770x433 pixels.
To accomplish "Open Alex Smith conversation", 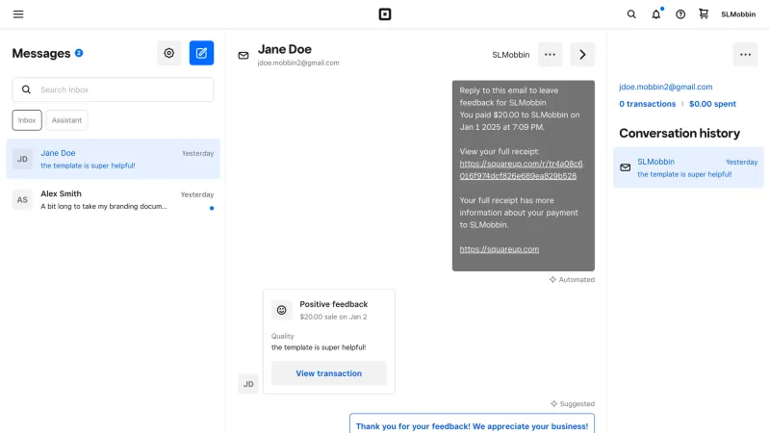I will pyautogui.click(x=113, y=200).
